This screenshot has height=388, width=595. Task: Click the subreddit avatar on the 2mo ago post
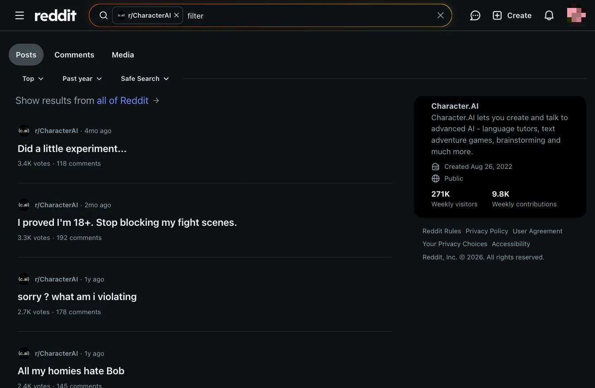click(24, 205)
